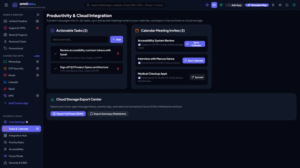Open Work & Projects view
Screen dimensions: 300x168
(x=21, y=35)
